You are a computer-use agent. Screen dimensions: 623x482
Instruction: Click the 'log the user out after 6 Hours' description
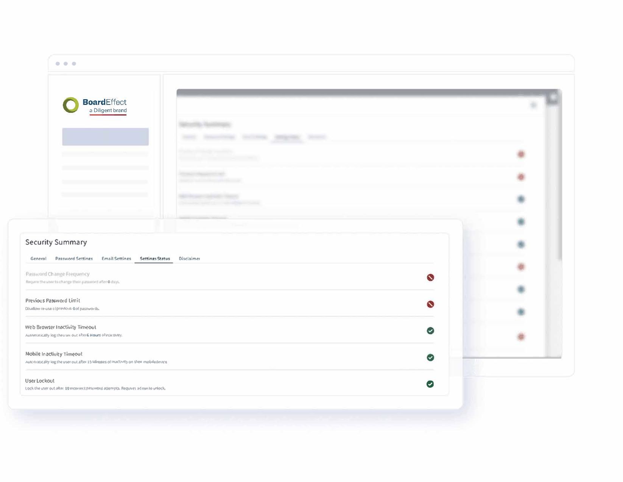(x=74, y=335)
